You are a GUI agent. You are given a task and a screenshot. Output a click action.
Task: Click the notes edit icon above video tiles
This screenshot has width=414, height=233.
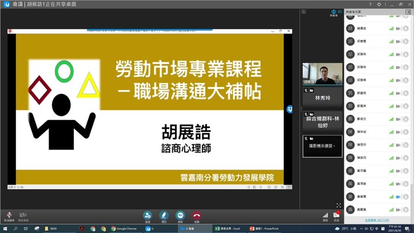click(304, 12)
